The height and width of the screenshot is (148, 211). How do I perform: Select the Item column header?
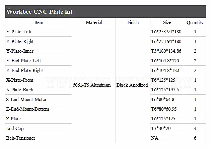39,22
